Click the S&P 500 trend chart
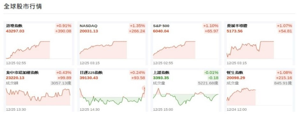 (x=186, y=50)
